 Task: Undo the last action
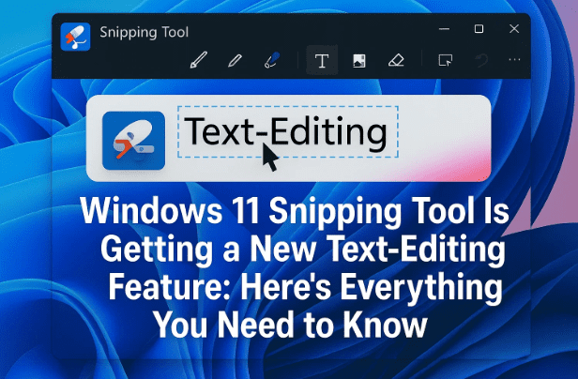[481, 60]
